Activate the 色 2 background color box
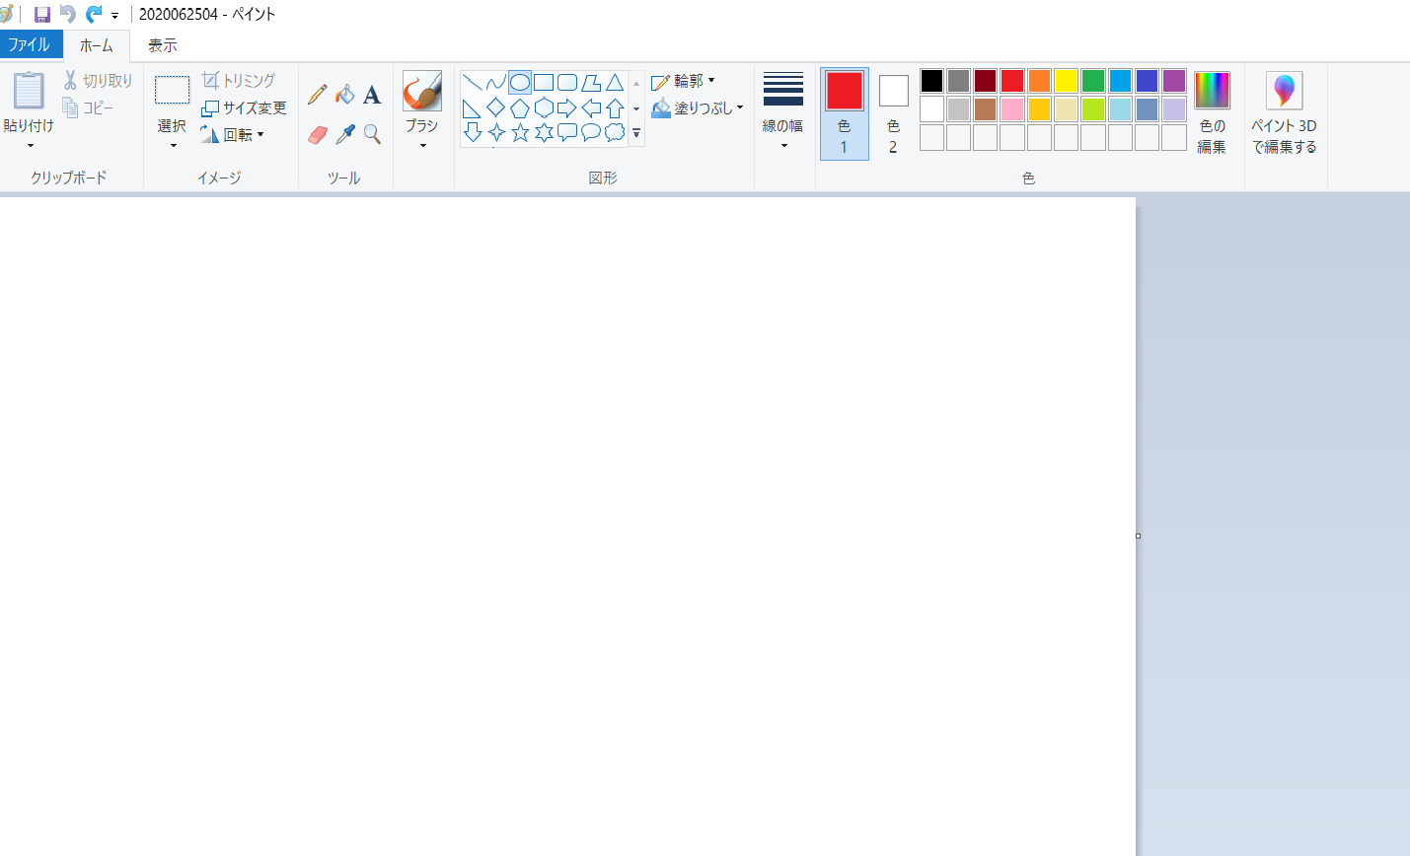Screen dimensions: 1410x856 893,112
